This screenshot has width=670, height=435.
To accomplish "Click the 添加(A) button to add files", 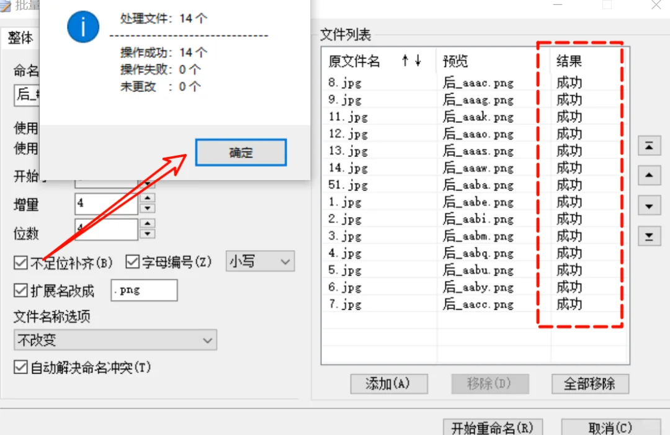I will click(389, 383).
